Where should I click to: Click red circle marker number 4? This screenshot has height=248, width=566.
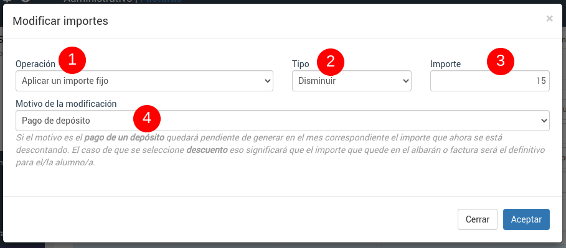point(147,119)
